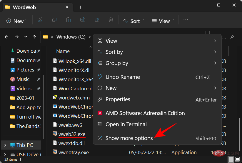The width and height of the screenshot is (242, 163).
Task: Select AMD Software: Adrenalin Edition
Action: [157, 113]
